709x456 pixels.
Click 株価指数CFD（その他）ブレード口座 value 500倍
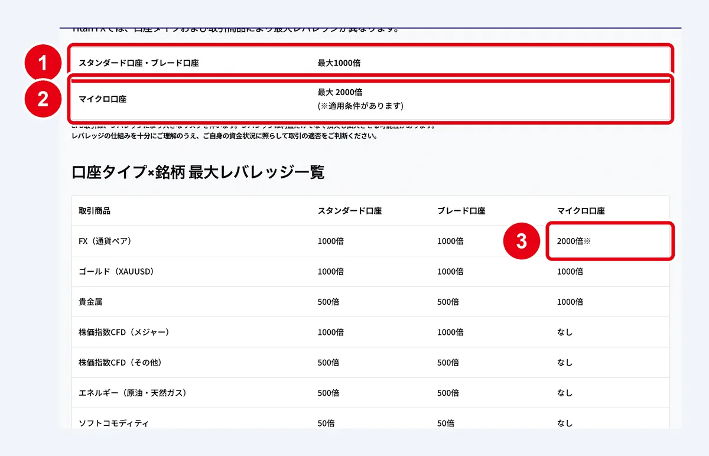(448, 363)
